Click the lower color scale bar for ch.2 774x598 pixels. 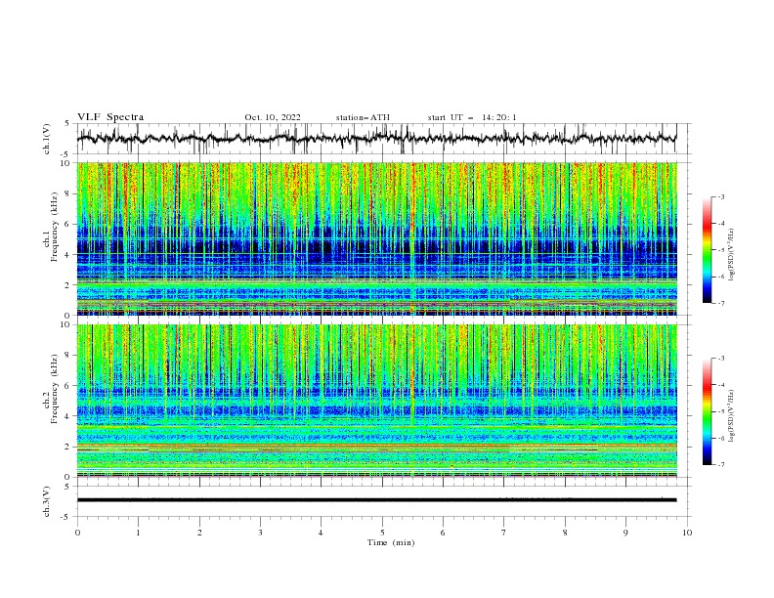[707, 411]
